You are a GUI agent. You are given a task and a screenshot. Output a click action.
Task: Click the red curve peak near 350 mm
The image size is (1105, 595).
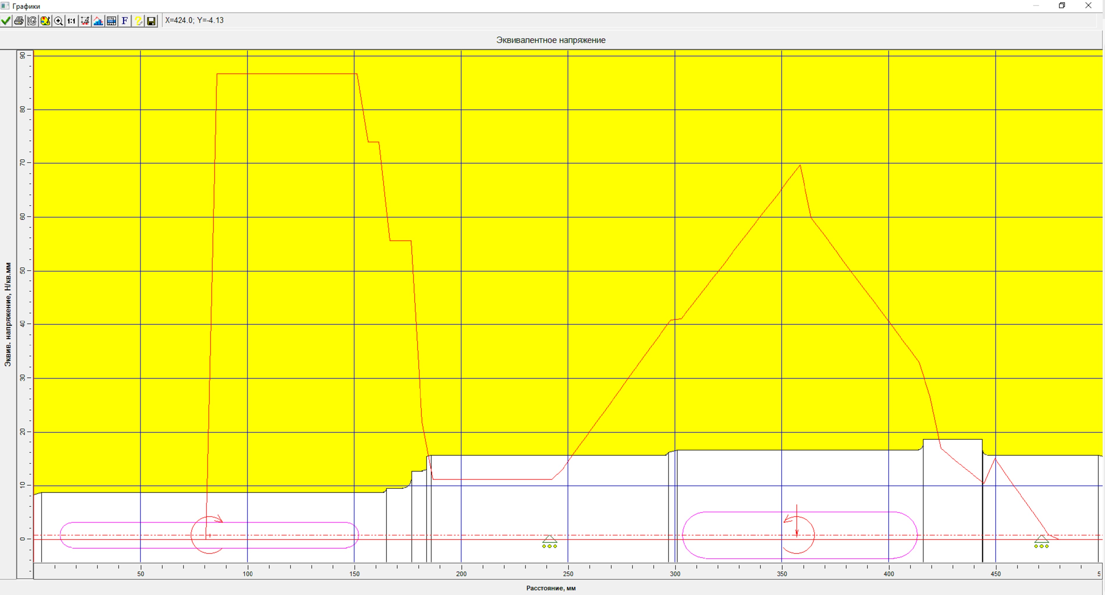coord(800,165)
